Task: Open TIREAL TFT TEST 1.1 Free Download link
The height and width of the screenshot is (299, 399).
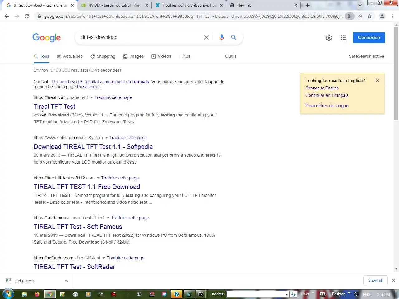Action: coord(87,187)
